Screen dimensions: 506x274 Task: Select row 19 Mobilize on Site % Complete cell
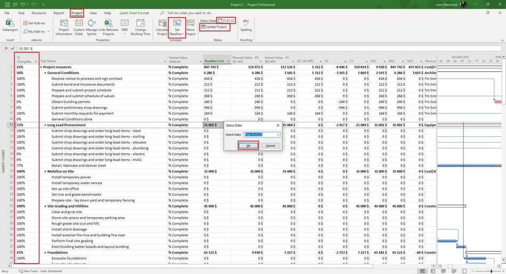point(27,171)
